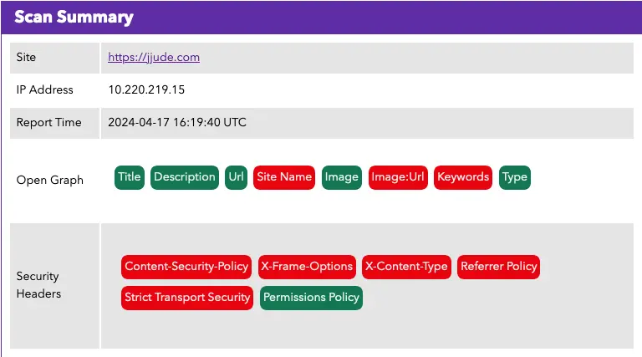Click the red Keywords badge
Viewport: 642px width, 357px height.
[x=463, y=177]
